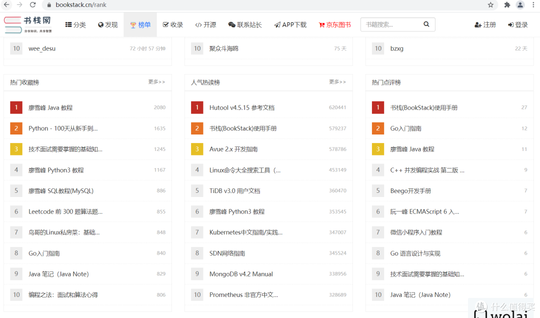Click the 书栈网 site logo
540x318 pixels.
[28, 24]
